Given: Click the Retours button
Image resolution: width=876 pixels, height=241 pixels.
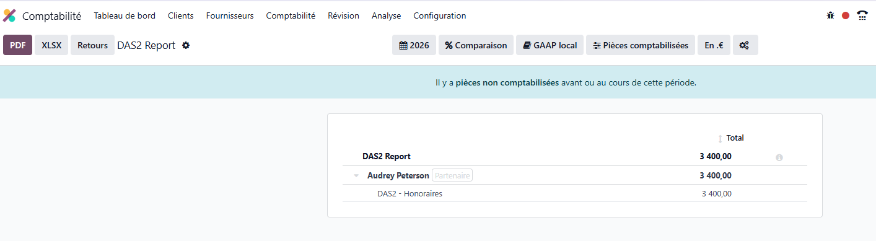Looking at the screenshot, I should tap(92, 45).
